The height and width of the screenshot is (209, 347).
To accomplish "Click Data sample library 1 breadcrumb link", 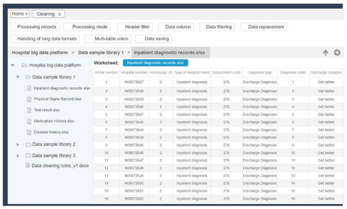I will pos(100,52).
